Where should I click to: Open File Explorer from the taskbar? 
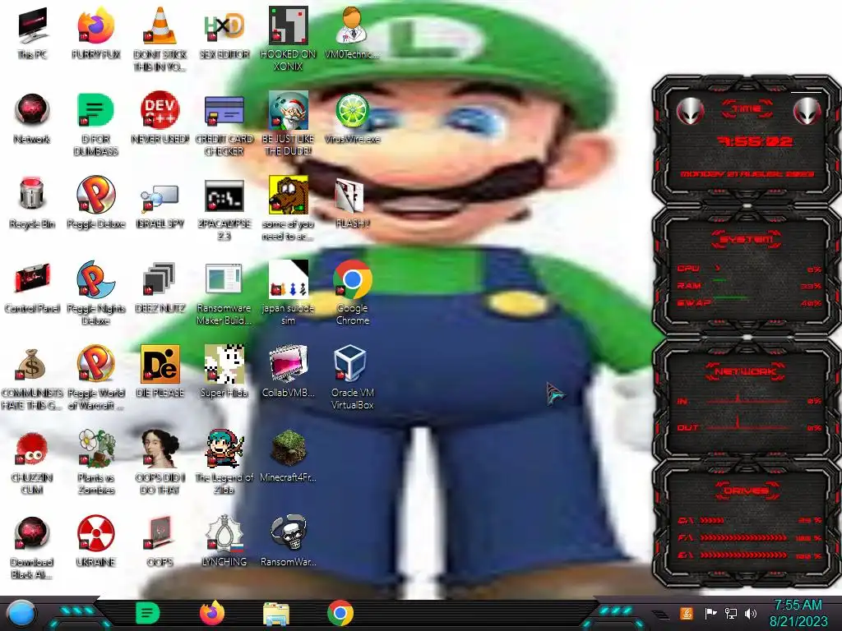tap(276, 614)
